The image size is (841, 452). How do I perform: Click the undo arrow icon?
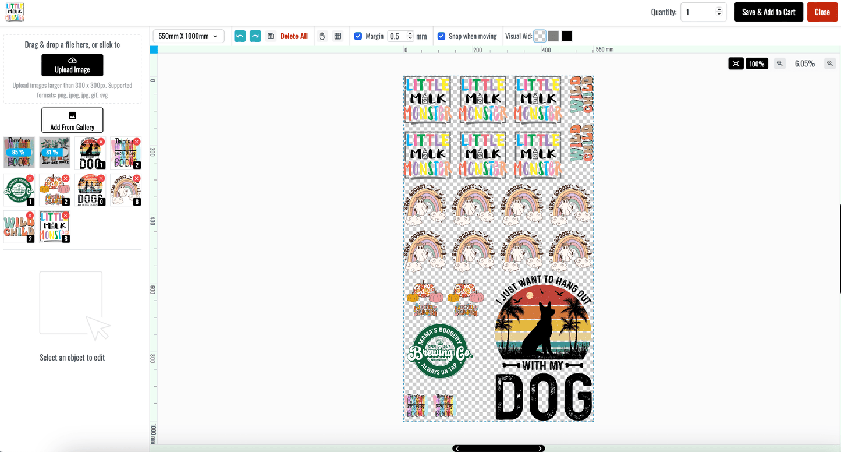240,36
